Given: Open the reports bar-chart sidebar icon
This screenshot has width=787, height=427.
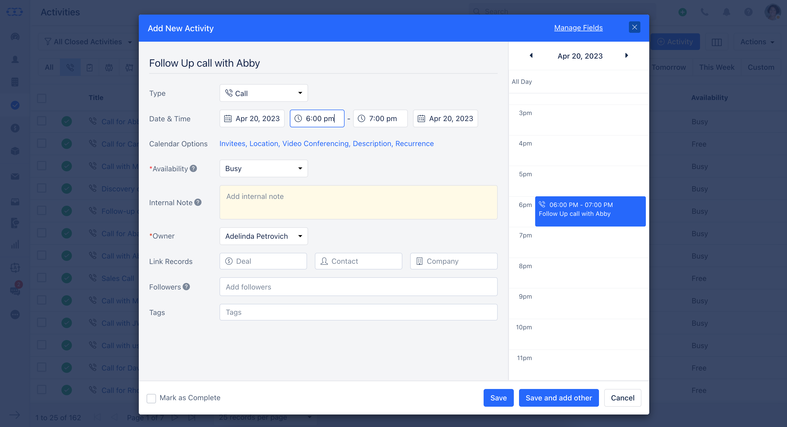Looking at the screenshot, I should click(15, 244).
